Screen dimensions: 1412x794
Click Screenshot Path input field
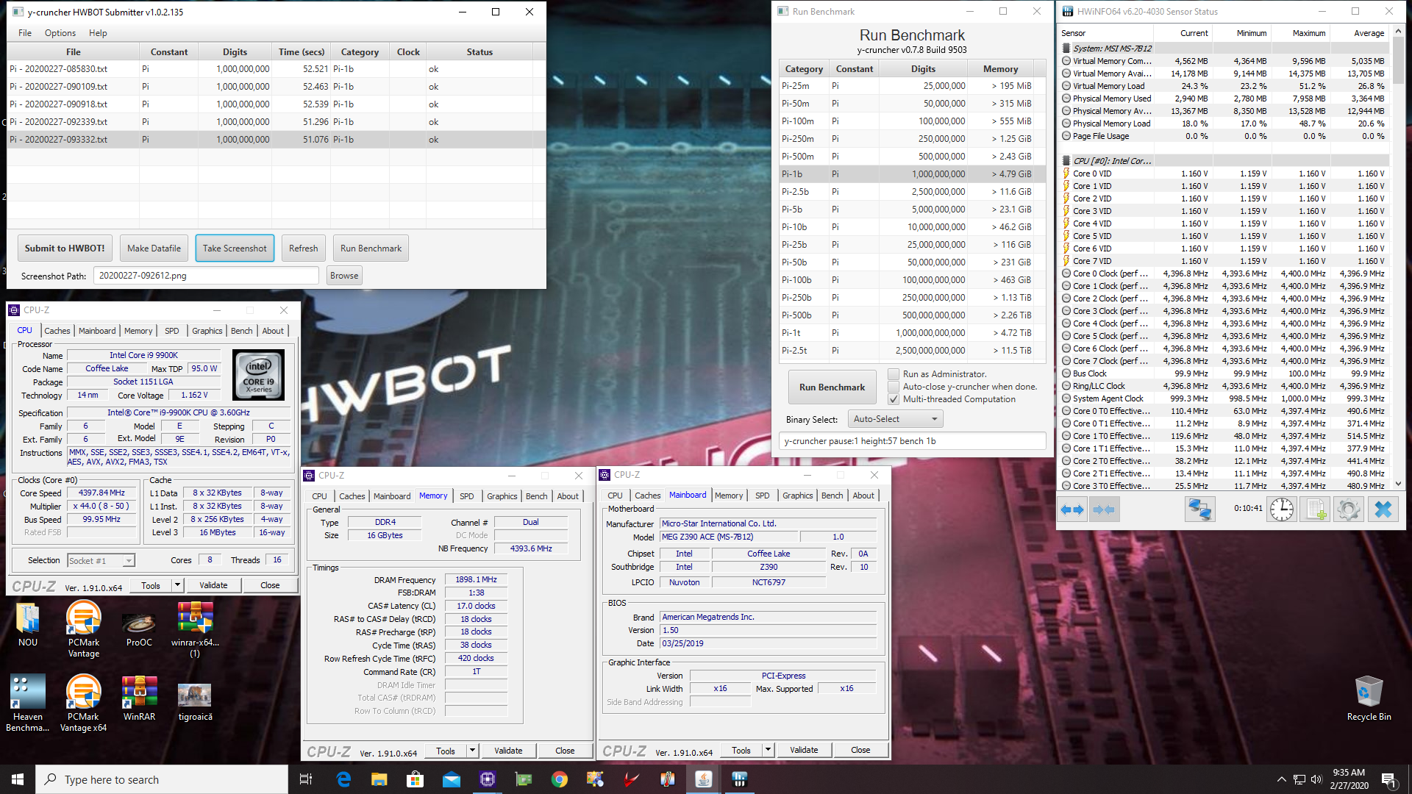(x=206, y=276)
